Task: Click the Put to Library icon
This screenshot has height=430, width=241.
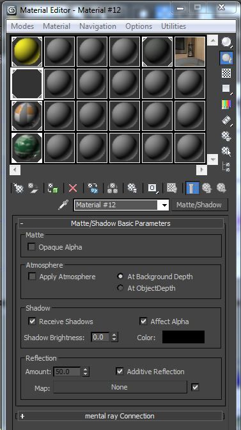Action: coord(132,188)
